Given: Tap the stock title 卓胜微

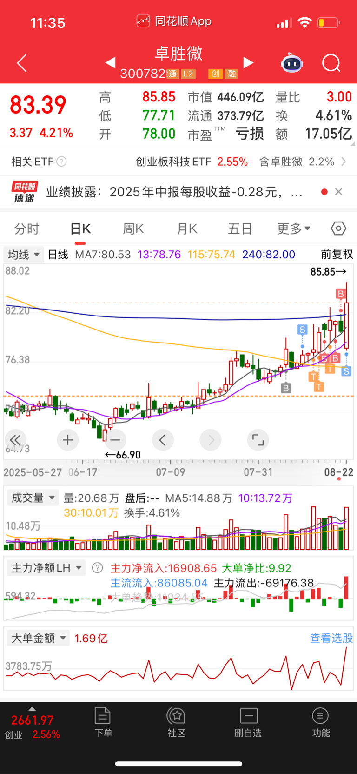Looking at the screenshot, I should coord(178,54).
